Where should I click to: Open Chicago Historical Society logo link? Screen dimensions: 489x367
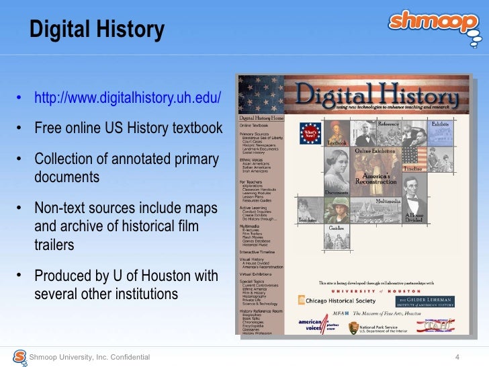pos(337,300)
